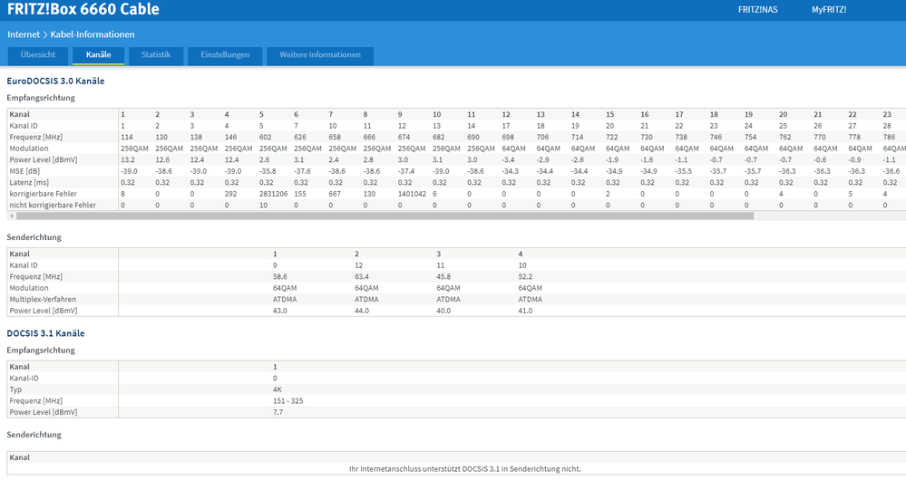Open the FRITZ!NAS link
The image size is (906, 480).
[757, 10]
